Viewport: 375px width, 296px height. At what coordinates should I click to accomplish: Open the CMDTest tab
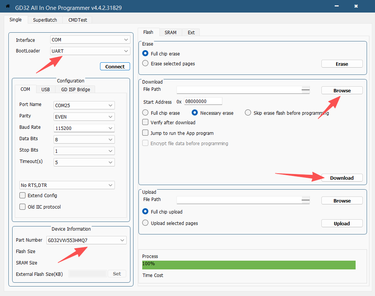click(78, 20)
